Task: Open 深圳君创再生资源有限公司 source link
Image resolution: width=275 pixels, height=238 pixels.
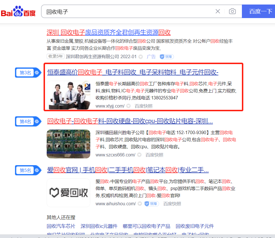Action: [x=92, y=56]
